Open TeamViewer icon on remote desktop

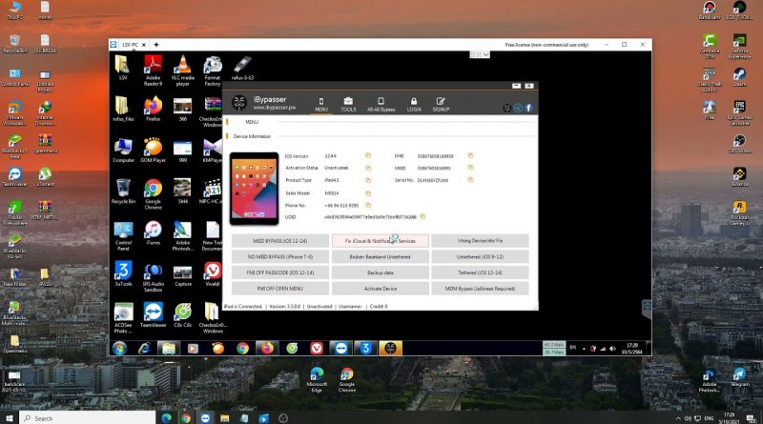154,314
